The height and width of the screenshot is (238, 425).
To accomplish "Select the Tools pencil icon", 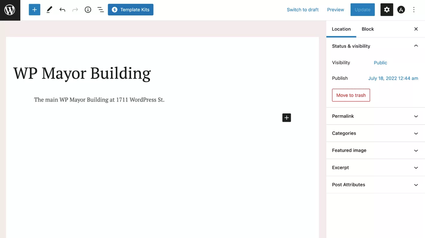I will point(49,10).
